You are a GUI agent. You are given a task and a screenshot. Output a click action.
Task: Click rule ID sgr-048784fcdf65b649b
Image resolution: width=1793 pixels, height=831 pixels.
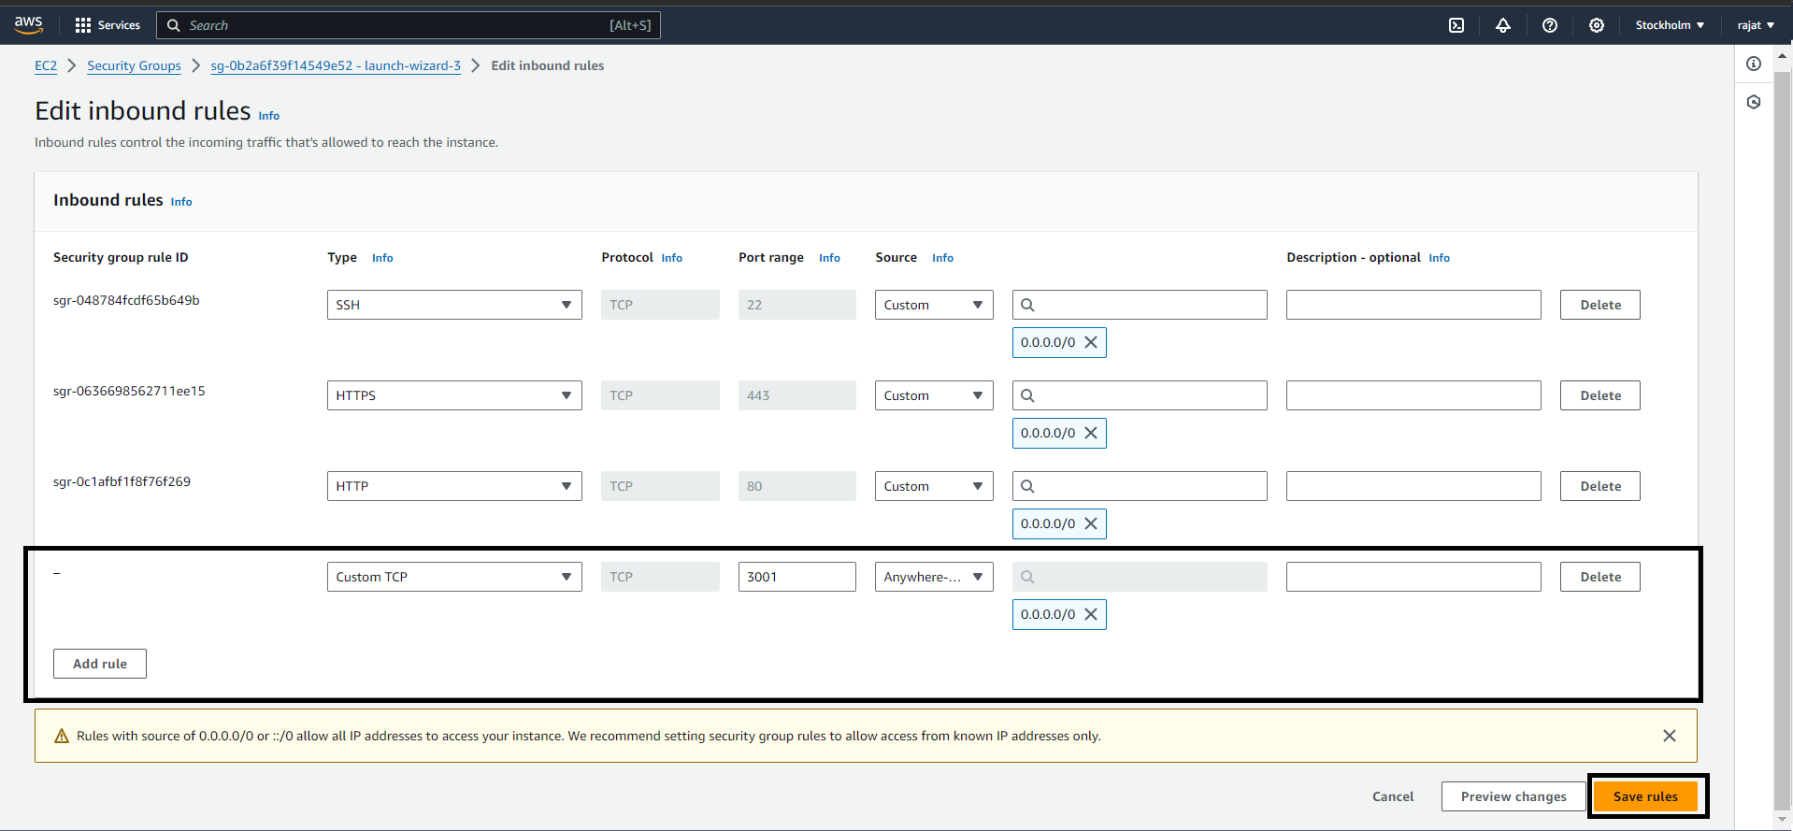(126, 300)
